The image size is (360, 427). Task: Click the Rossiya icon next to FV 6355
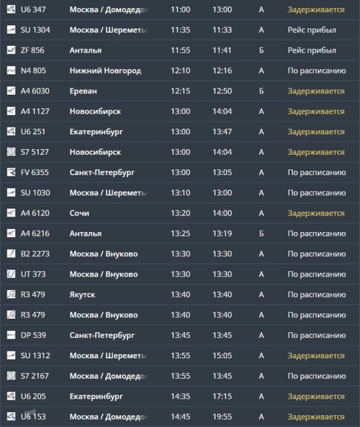11,173
